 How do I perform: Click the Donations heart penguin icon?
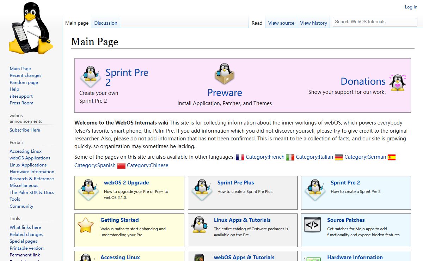tap(398, 83)
